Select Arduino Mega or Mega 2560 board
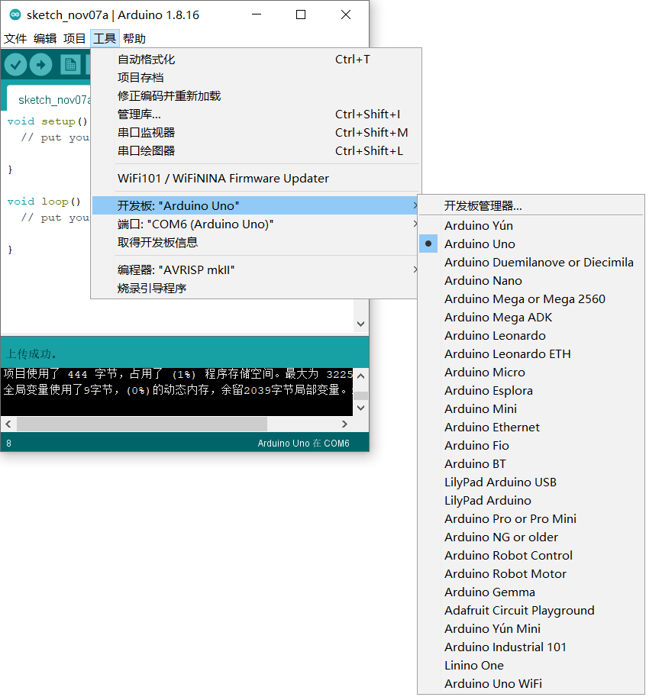Screen dimensions: 649x697 coord(531,298)
